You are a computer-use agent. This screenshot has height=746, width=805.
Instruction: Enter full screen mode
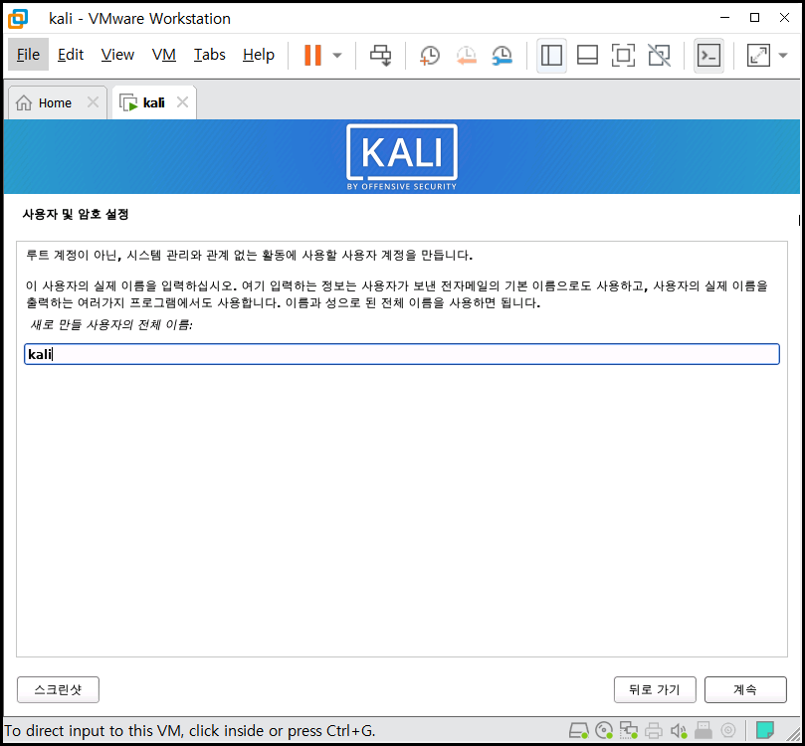coord(623,55)
